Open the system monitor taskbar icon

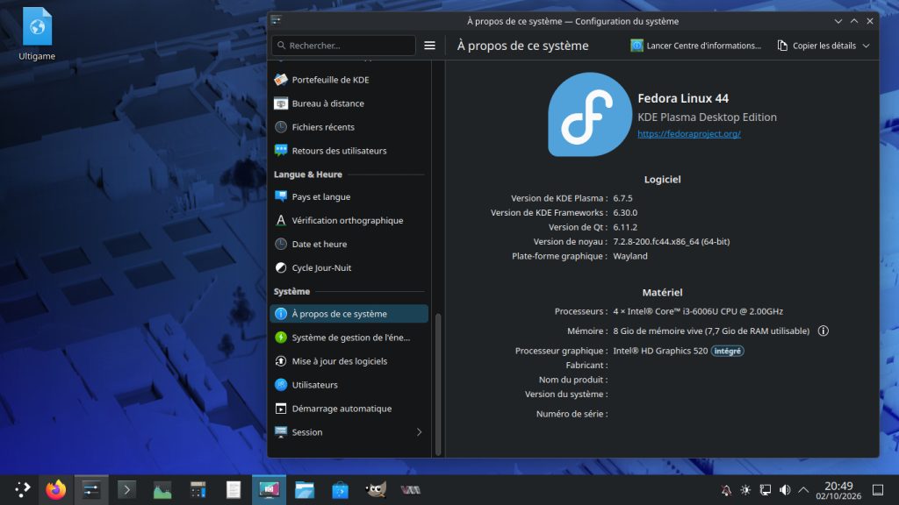(x=162, y=489)
